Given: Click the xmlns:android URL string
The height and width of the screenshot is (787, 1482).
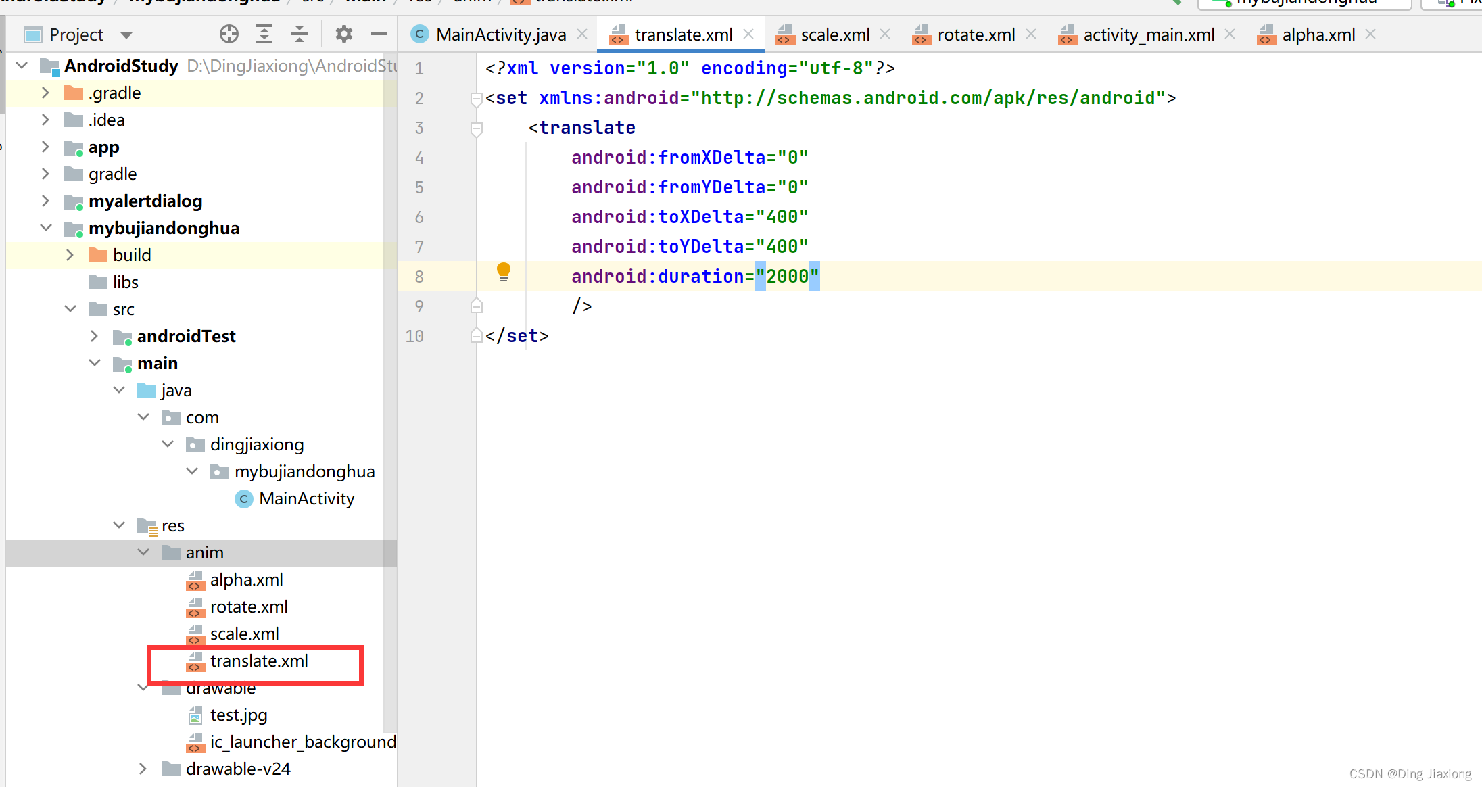Looking at the screenshot, I should click(x=928, y=98).
